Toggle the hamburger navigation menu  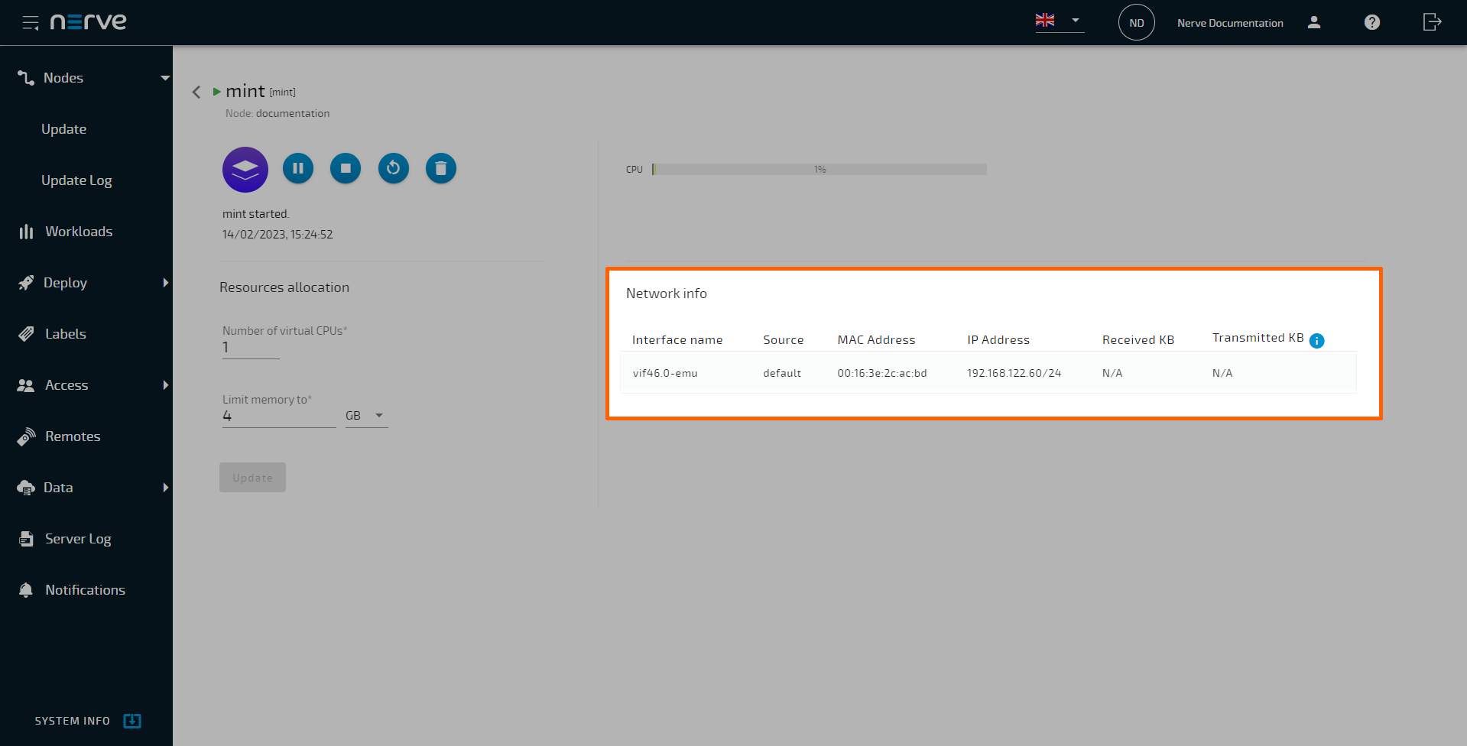point(31,22)
